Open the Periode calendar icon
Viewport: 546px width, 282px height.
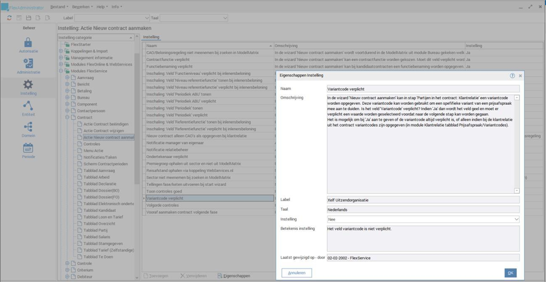[28, 149]
